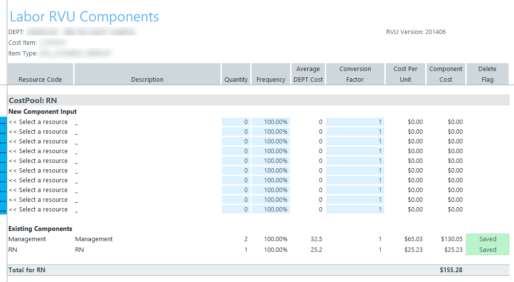Viewport: 514px width, 282px height.
Task: Click the Saved flag cell for the RN component
Action: point(488,249)
